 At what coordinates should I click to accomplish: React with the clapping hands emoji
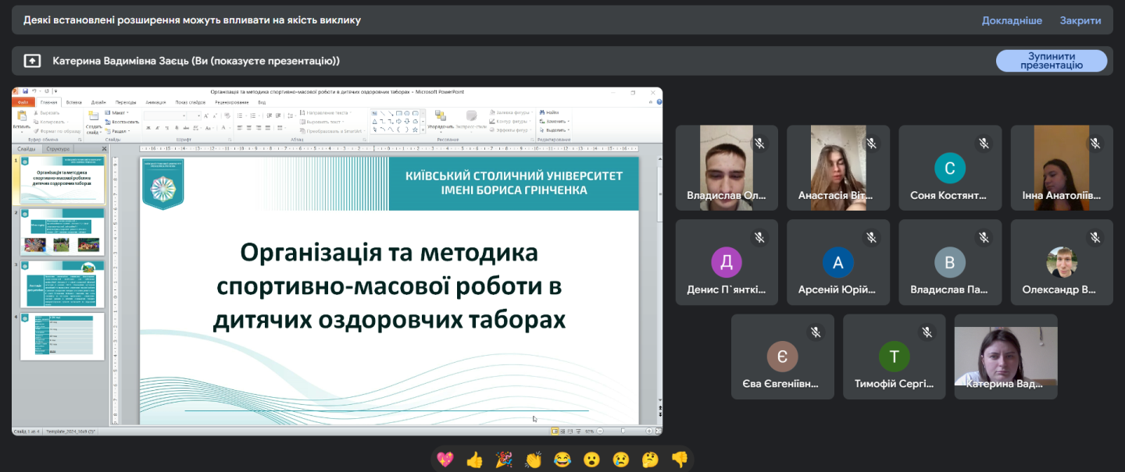pyautogui.click(x=534, y=460)
